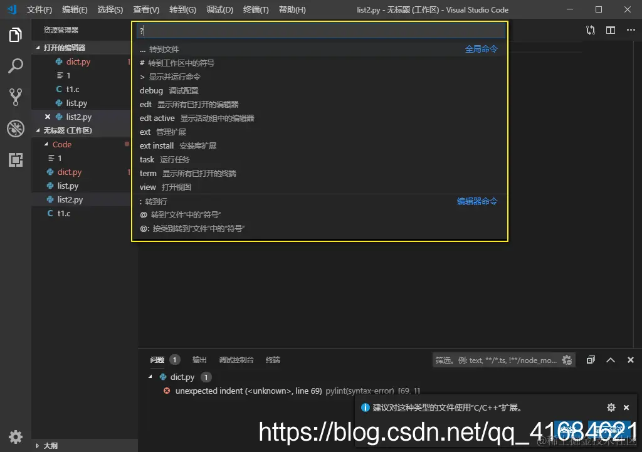Click the error icon on unexpected indent row
Screen dimensions: 642x452
167,391
